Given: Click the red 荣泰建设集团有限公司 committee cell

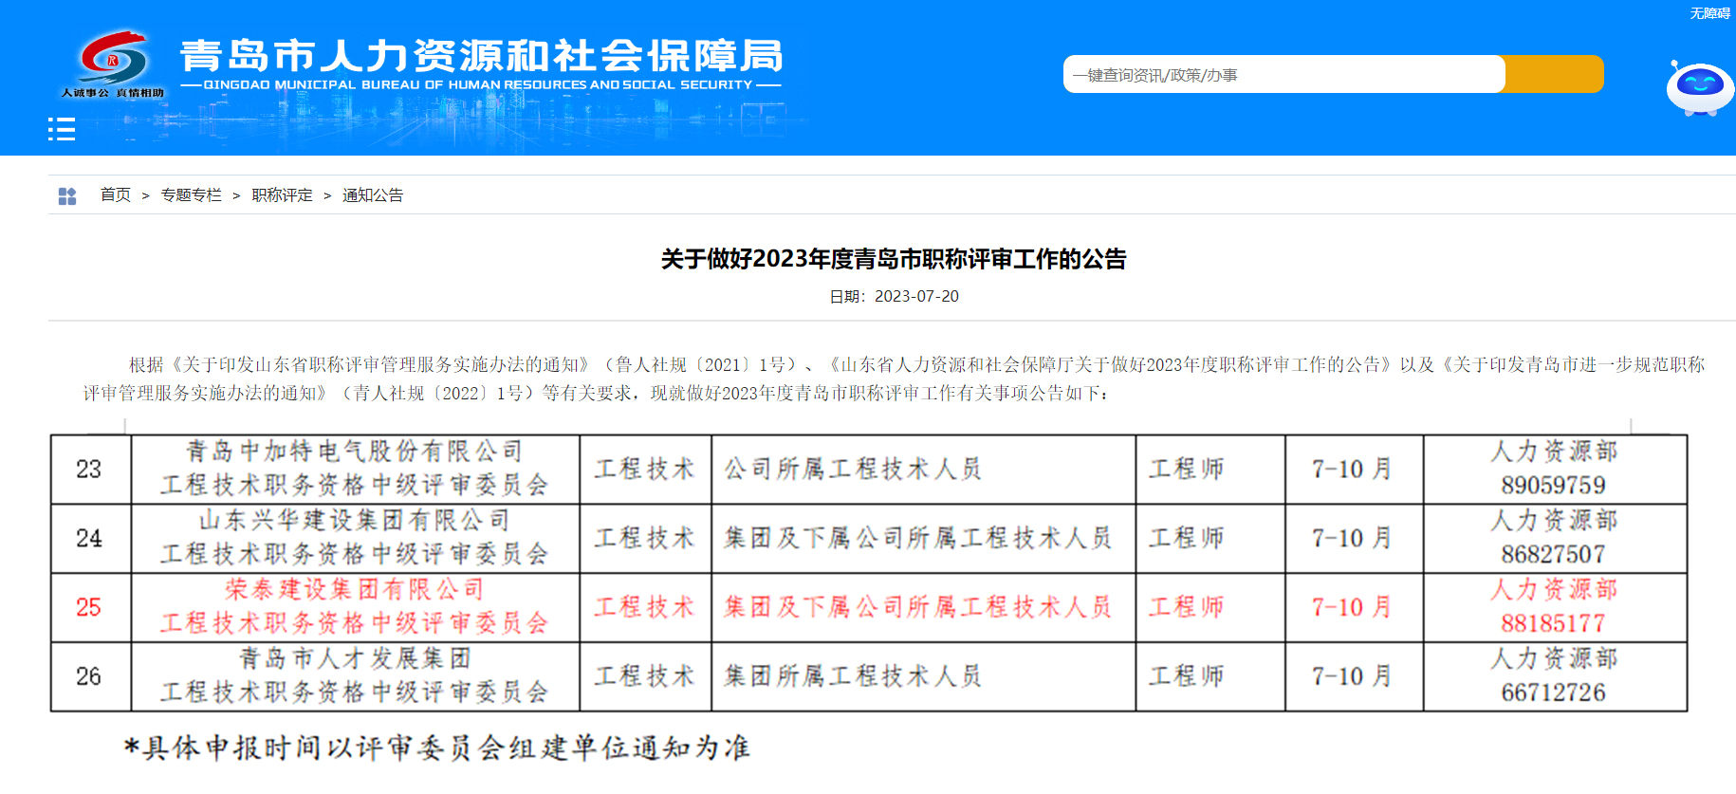Looking at the screenshot, I should pos(354,607).
